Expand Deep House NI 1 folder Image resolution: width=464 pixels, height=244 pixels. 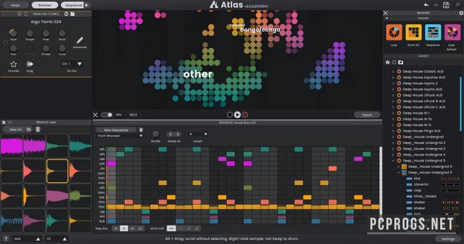point(393,113)
